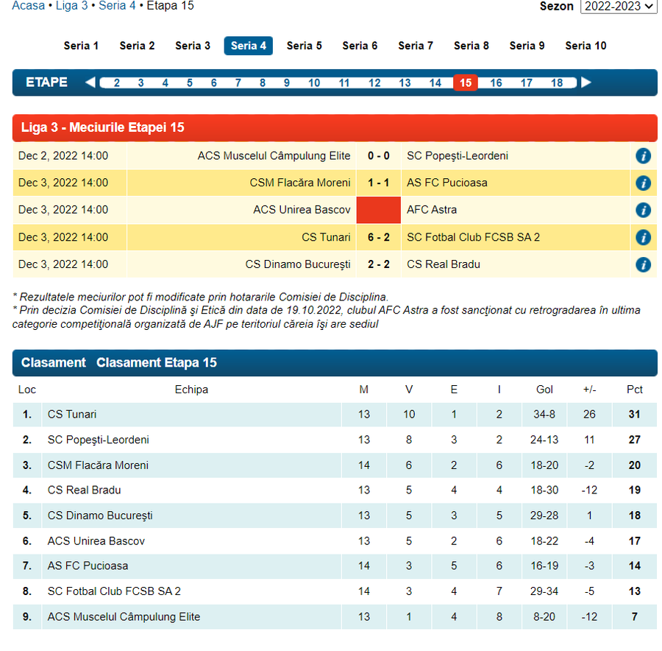Open the Liga 3 breadcrumb link
This screenshot has width=662, height=651.
coord(72,6)
